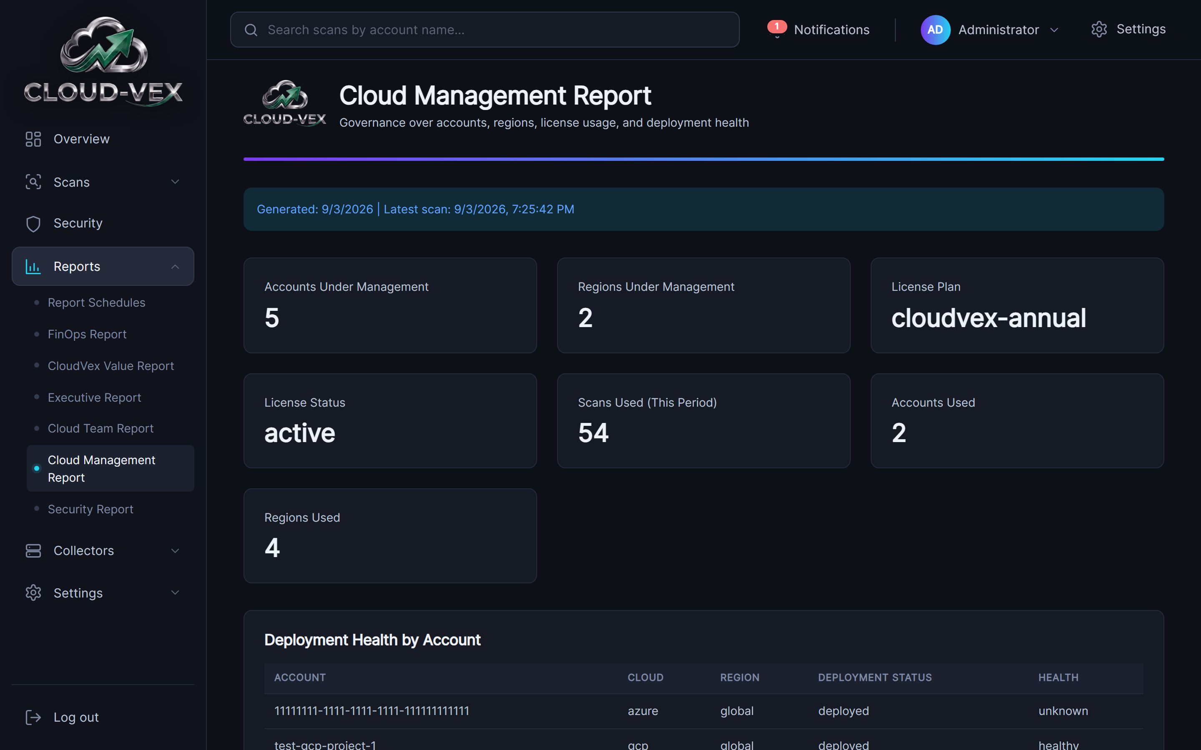
Task: Open the Administrator dropdown arrow
Action: [x=1054, y=30]
